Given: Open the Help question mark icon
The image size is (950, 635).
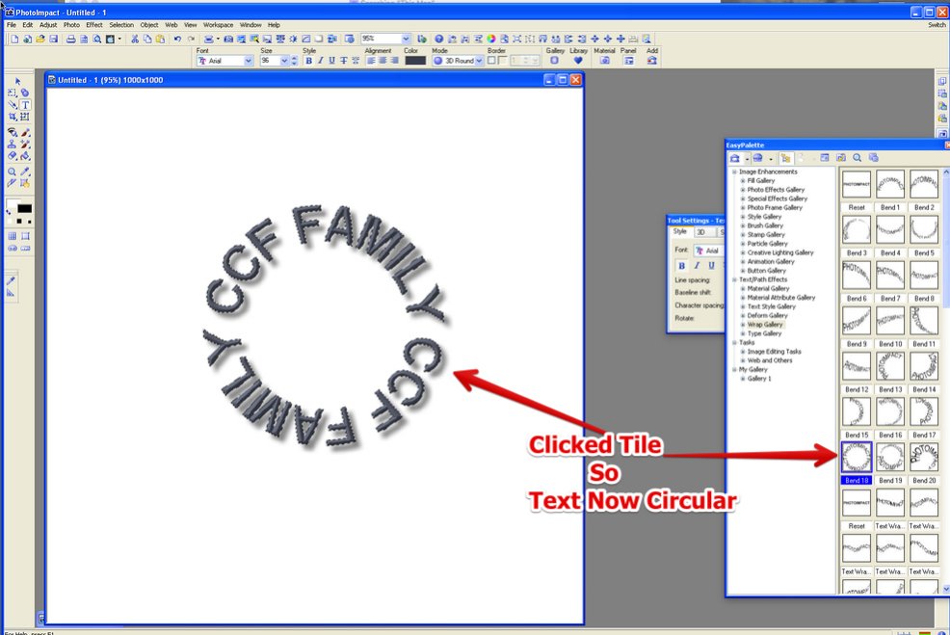Looking at the screenshot, I should tap(438, 39).
